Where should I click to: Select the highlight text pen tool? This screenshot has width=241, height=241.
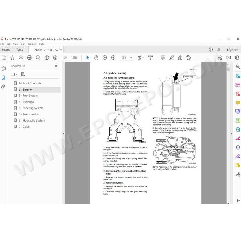click(x=171, y=57)
